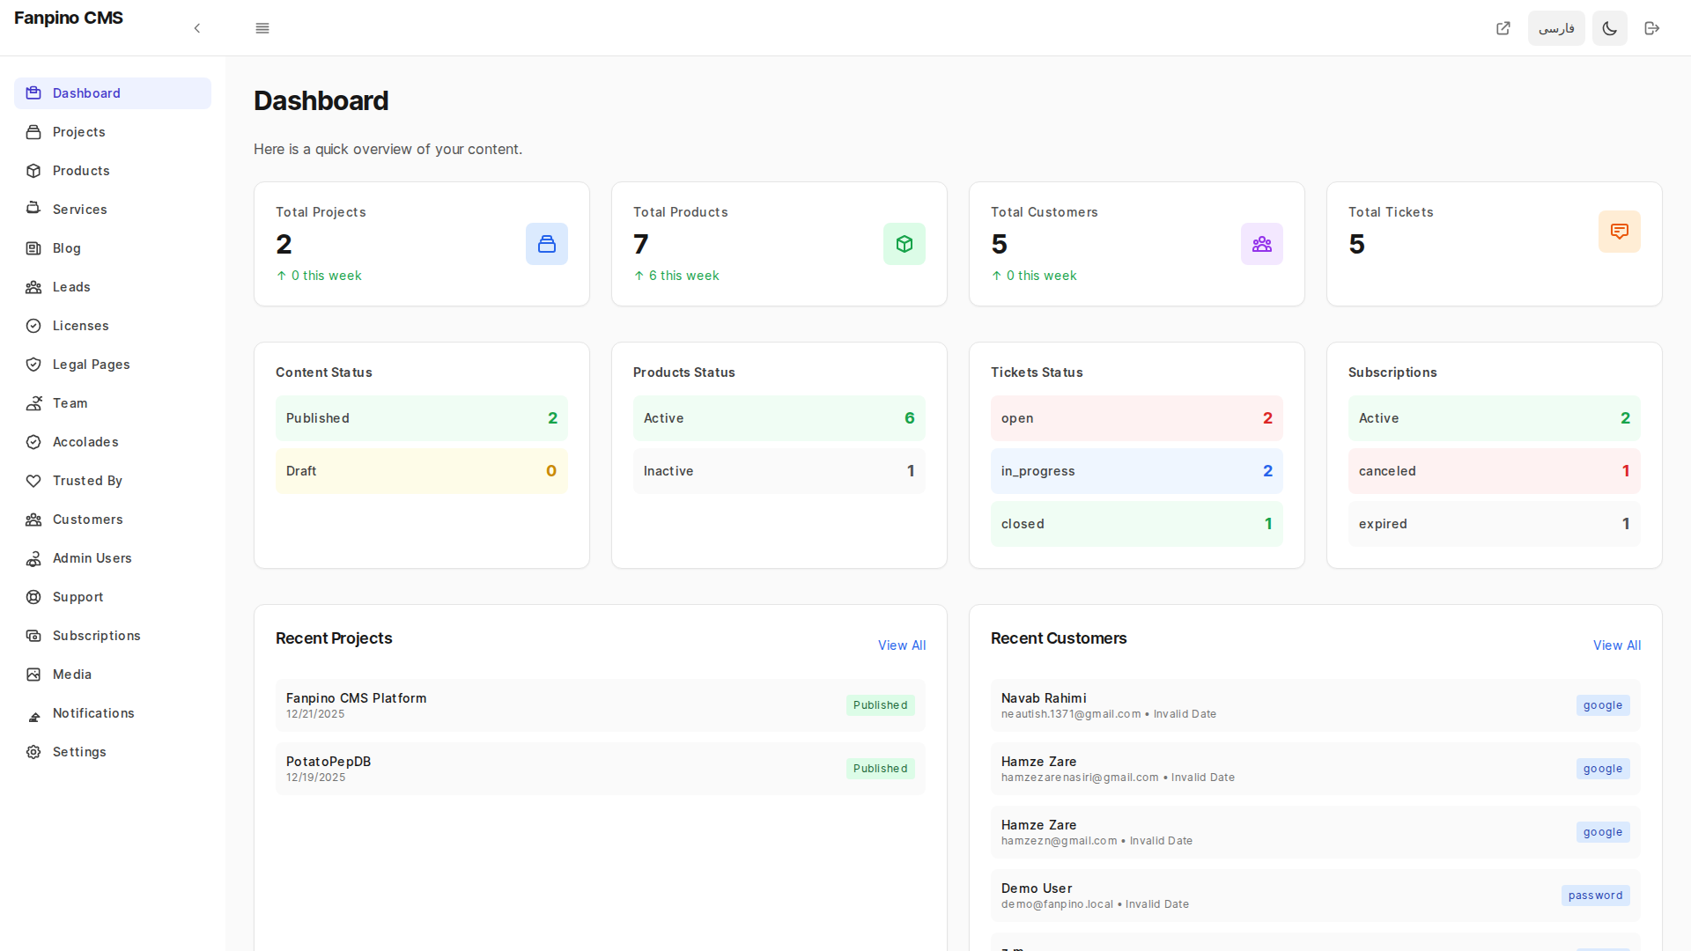This screenshot has width=1691, height=951.
Task: Click the Active subscriptions row
Action: point(1495,418)
